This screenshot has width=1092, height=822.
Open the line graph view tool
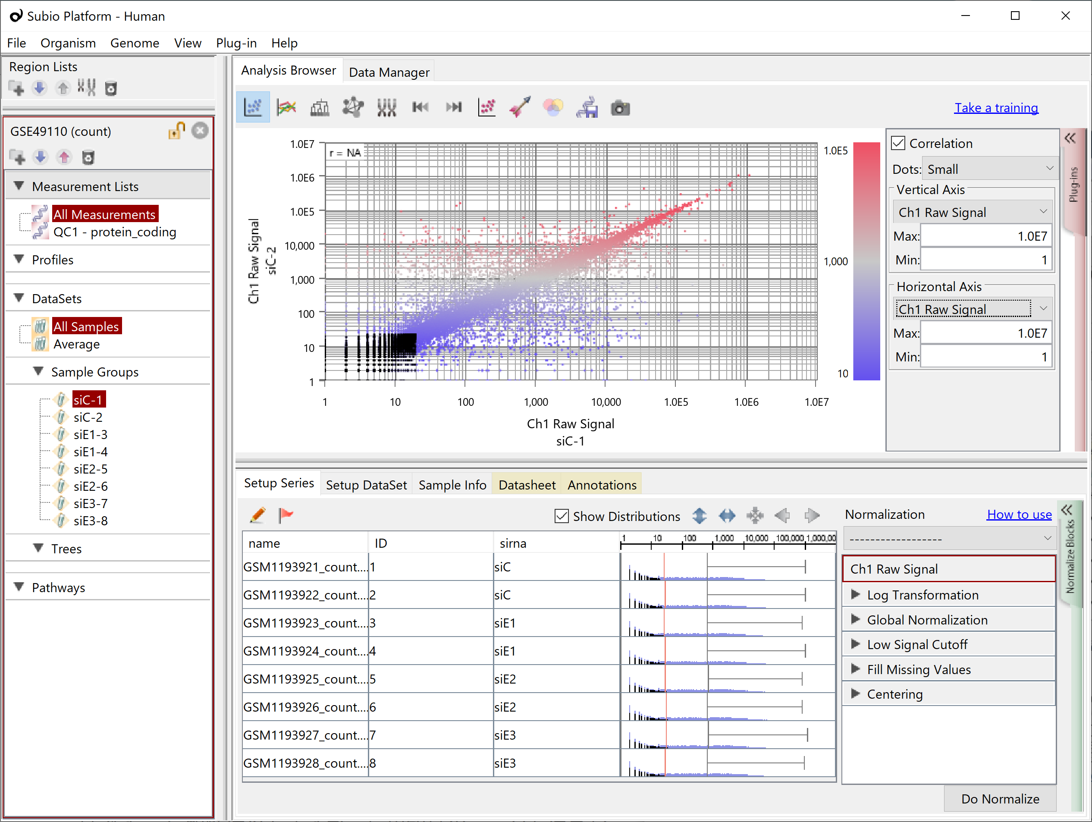pyautogui.click(x=286, y=107)
